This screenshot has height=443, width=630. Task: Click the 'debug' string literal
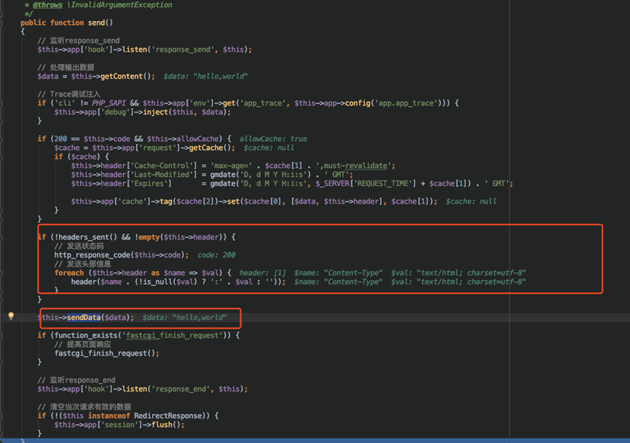click(x=115, y=112)
